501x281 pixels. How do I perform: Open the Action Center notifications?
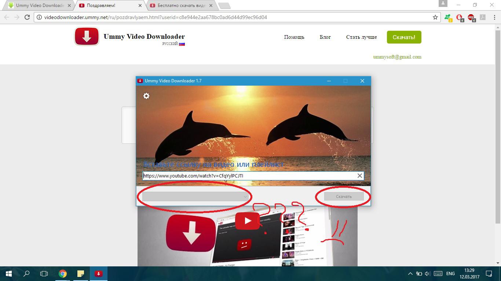489,273
